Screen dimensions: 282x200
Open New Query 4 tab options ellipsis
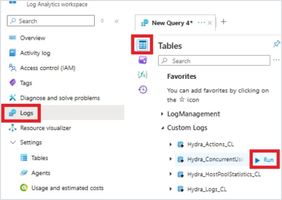201,23
